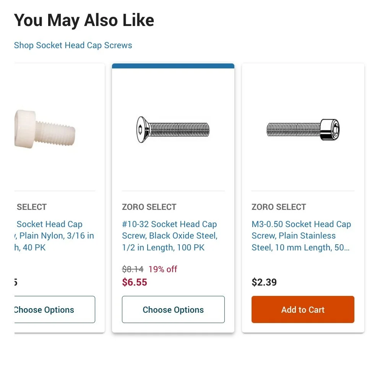This screenshot has height=367, width=367.
Task: Click the cut-off price on the nylon screw card
Action: point(16,283)
